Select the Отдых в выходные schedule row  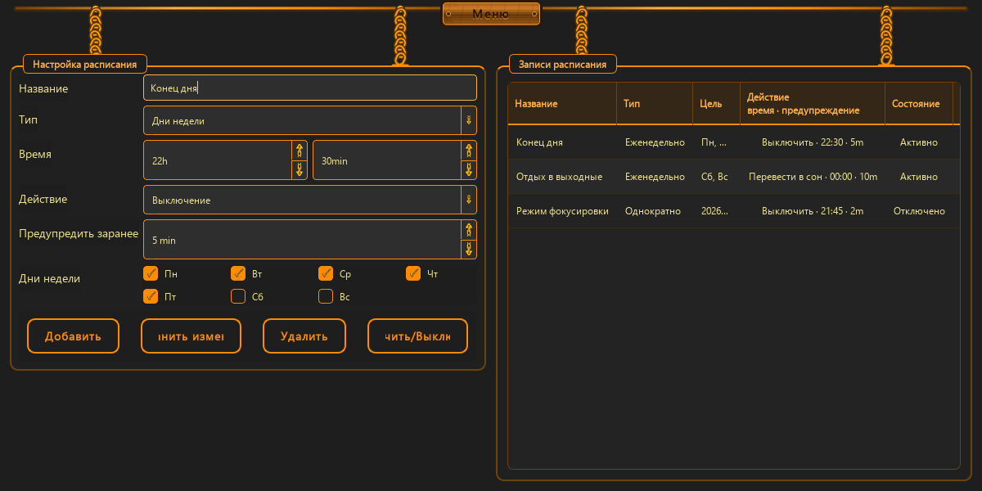pyautogui.click(x=733, y=177)
